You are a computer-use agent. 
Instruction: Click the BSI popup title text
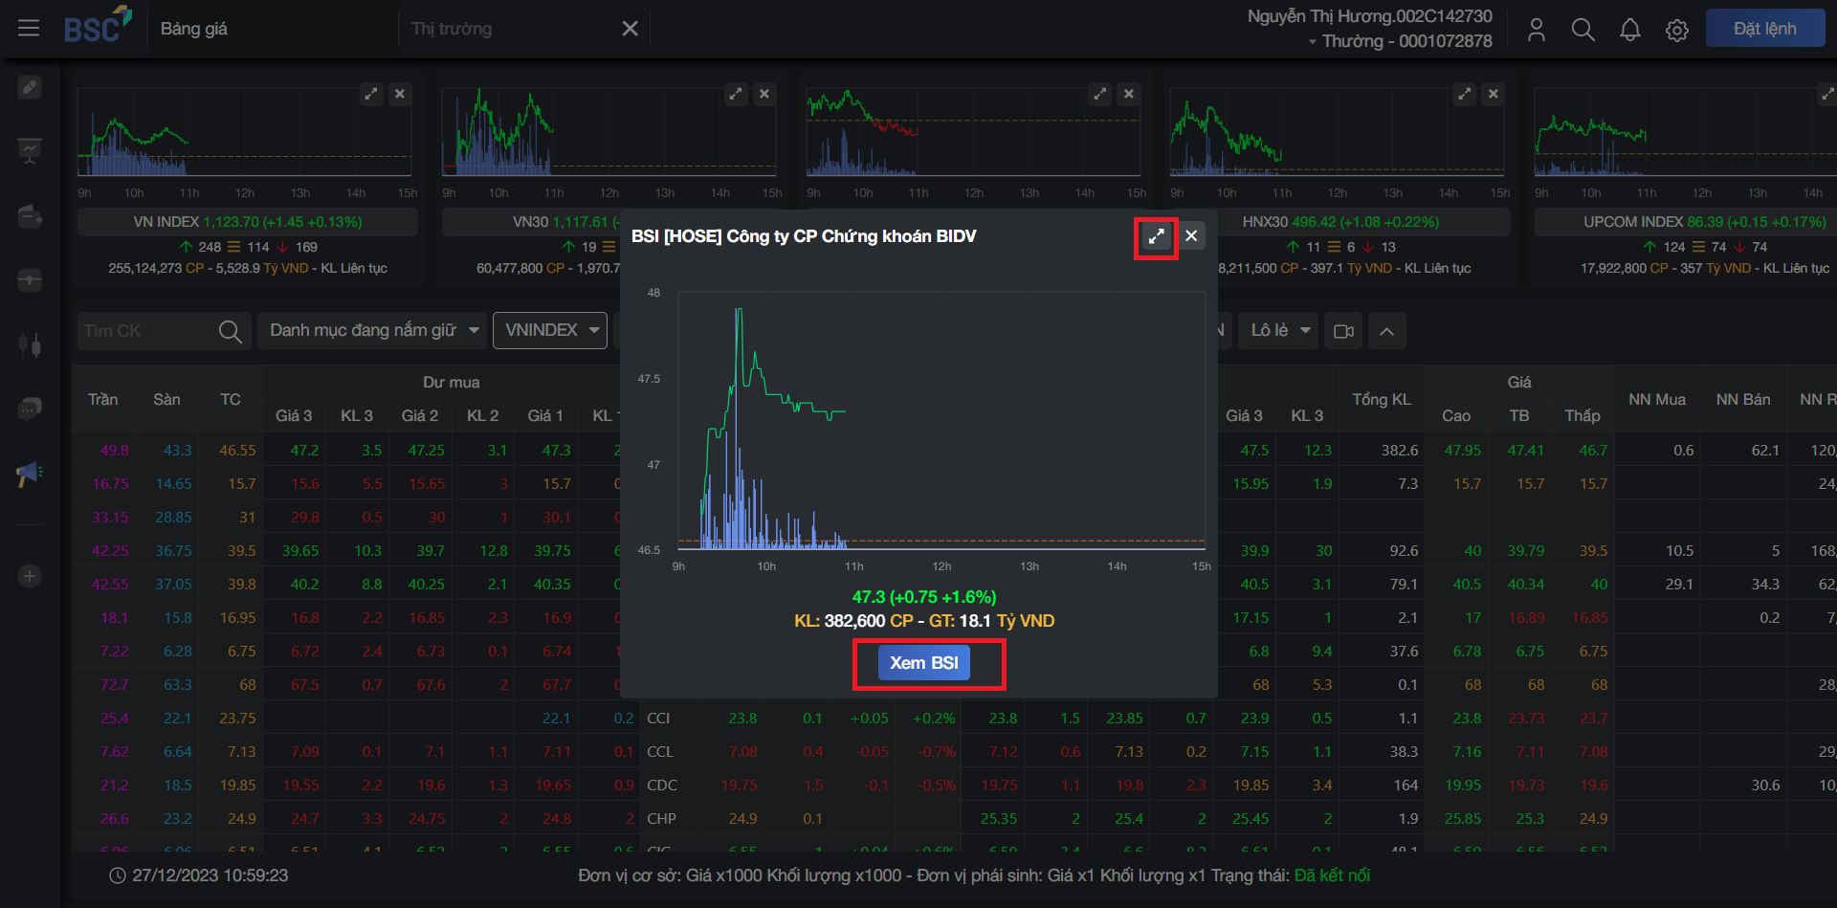click(x=804, y=236)
